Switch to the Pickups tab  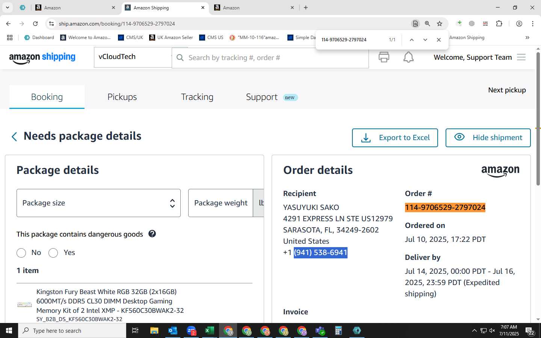point(122,97)
